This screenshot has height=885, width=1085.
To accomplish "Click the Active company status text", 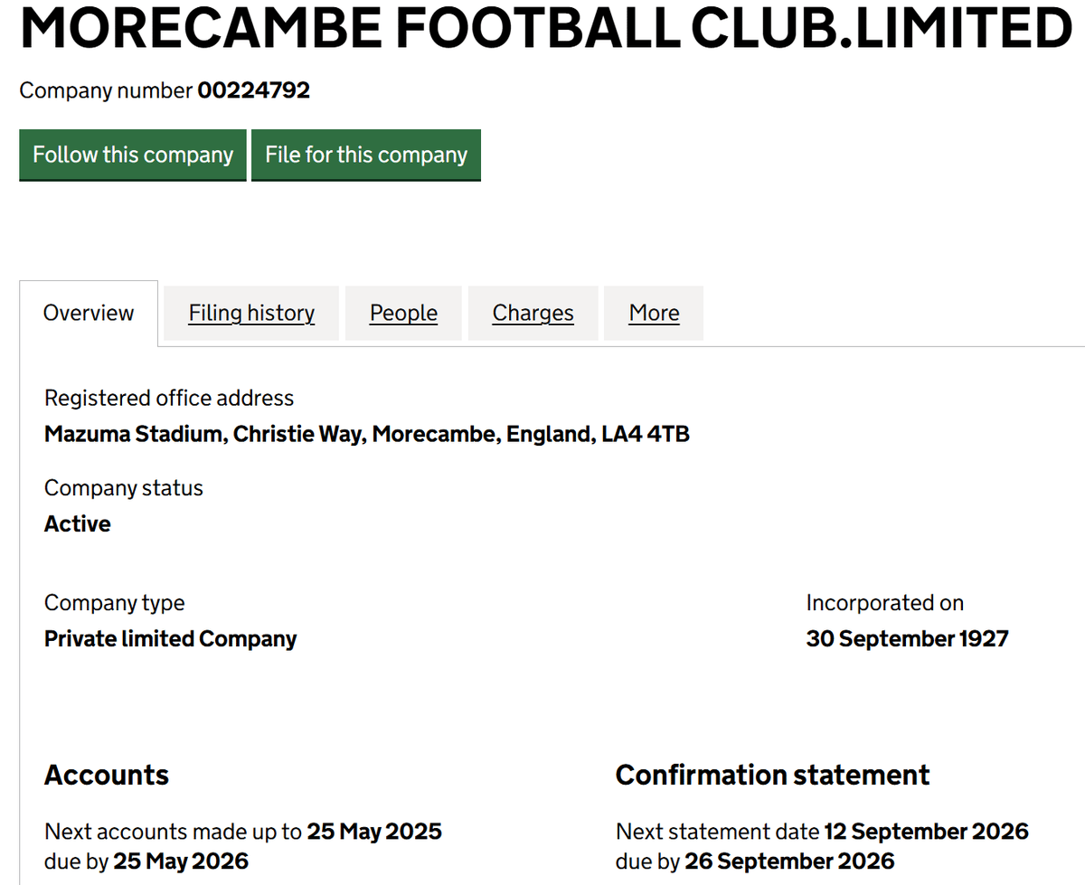I will 77,523.
